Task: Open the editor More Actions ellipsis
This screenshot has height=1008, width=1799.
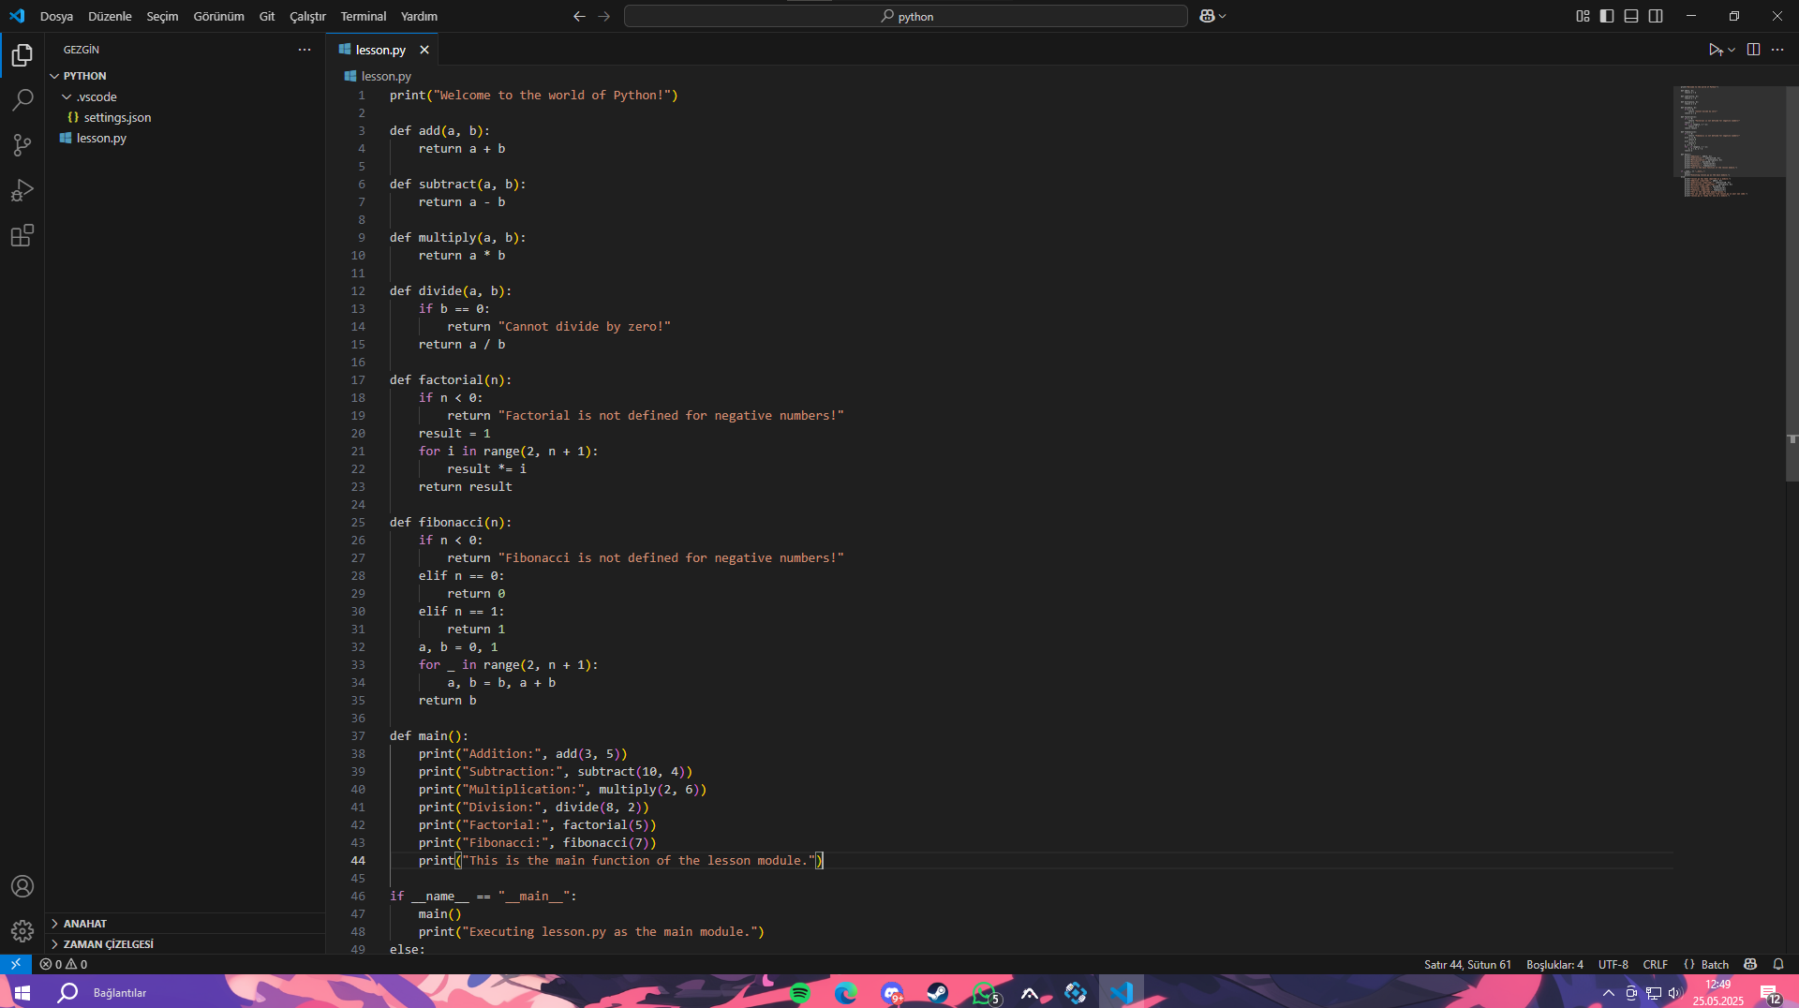Action: click(x=1777, y=50)
